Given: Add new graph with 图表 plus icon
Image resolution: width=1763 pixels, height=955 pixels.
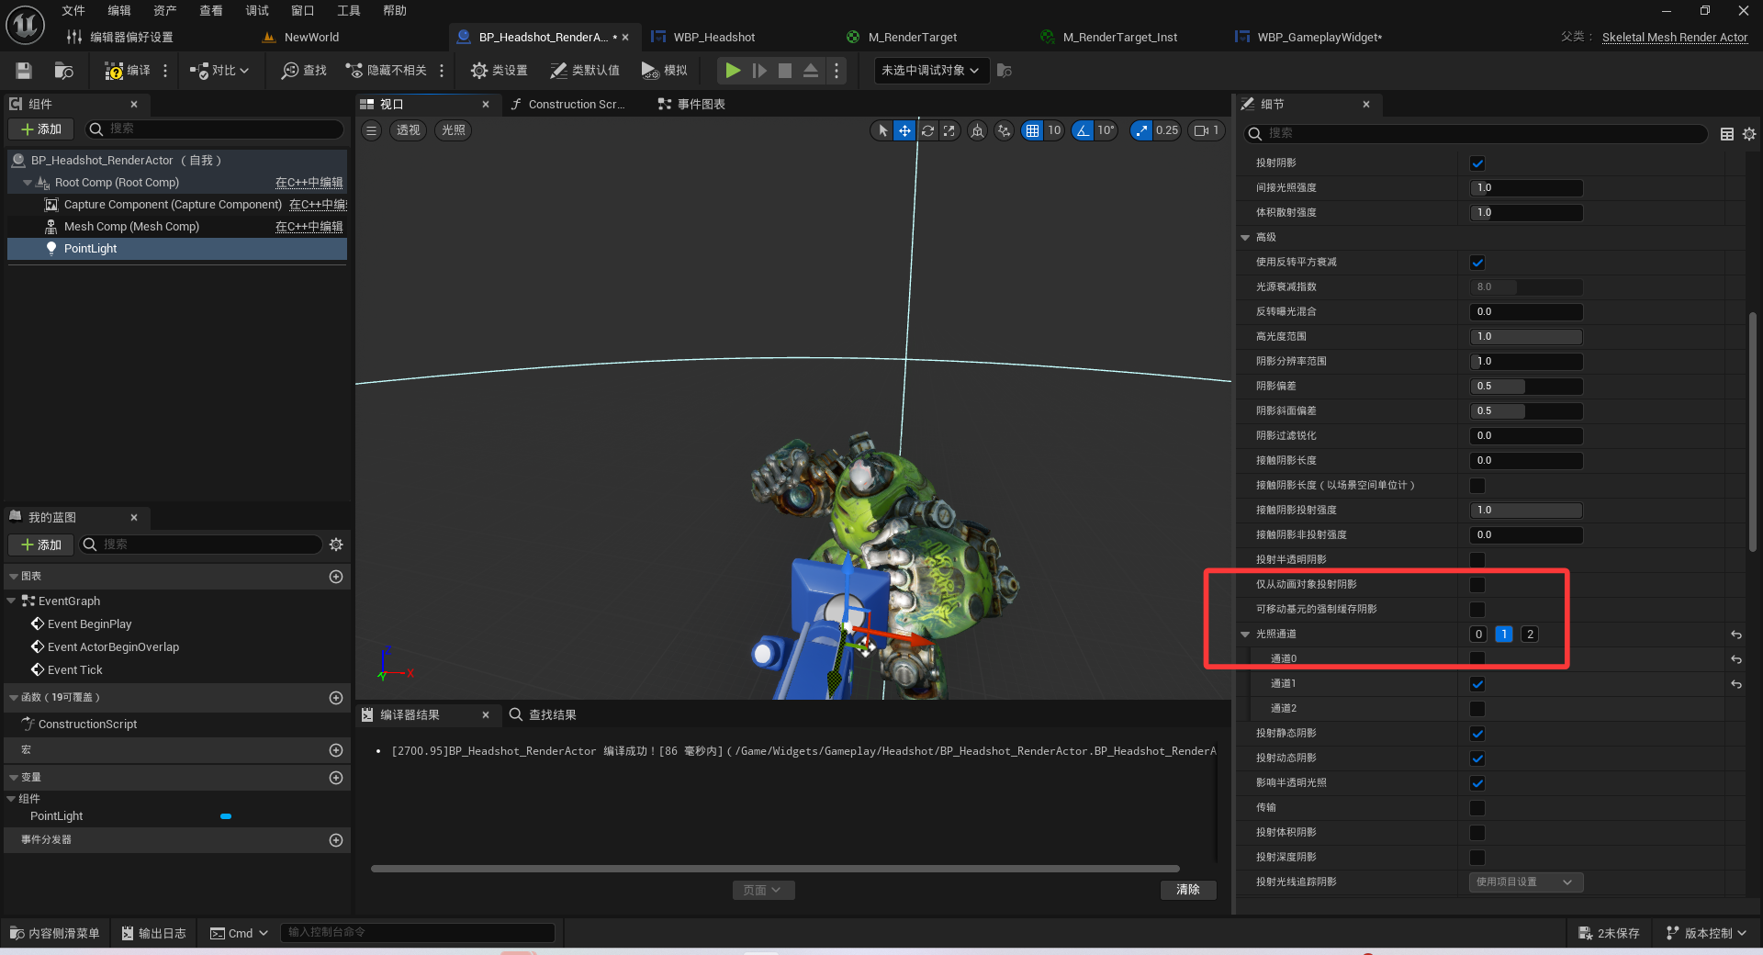Looking at the screenshot, I should 336,577.
